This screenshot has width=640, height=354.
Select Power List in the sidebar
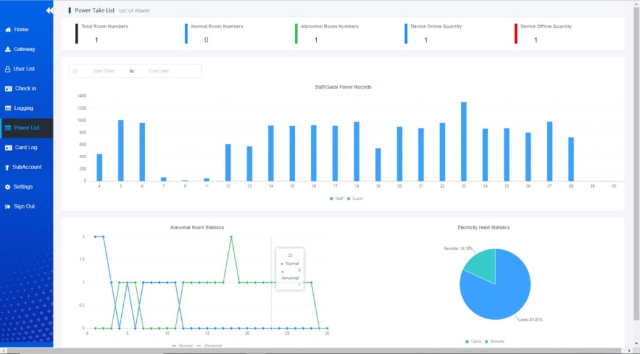pyautogui.click(x=26, y=128)
